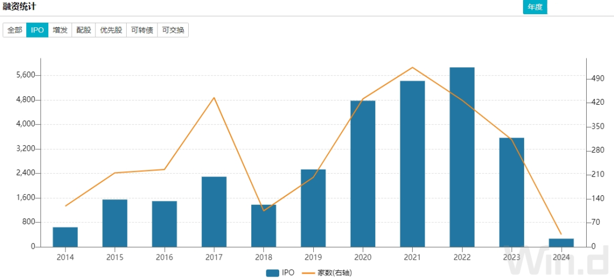Click the 2020 IPO bar

pyautogui.click(x=363, y=174)
